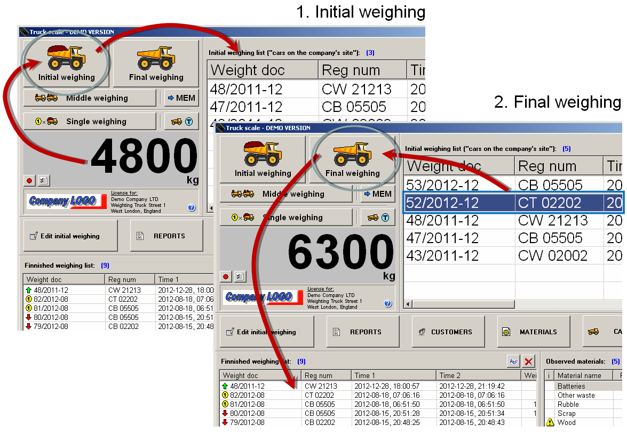627x434 pixels.
Task: Click left scroll arrow of front initial list
Action: pyautogui.click(x=408, y=304)
